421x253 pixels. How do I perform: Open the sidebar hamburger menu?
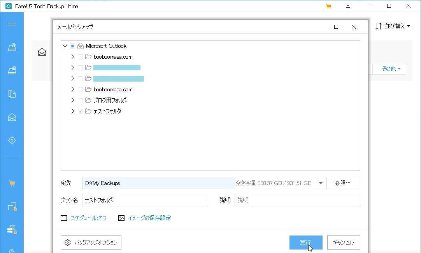pyautogui.click(x=12, y=24)
